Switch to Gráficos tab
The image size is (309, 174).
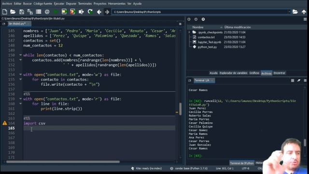click(x=254, y=73)
